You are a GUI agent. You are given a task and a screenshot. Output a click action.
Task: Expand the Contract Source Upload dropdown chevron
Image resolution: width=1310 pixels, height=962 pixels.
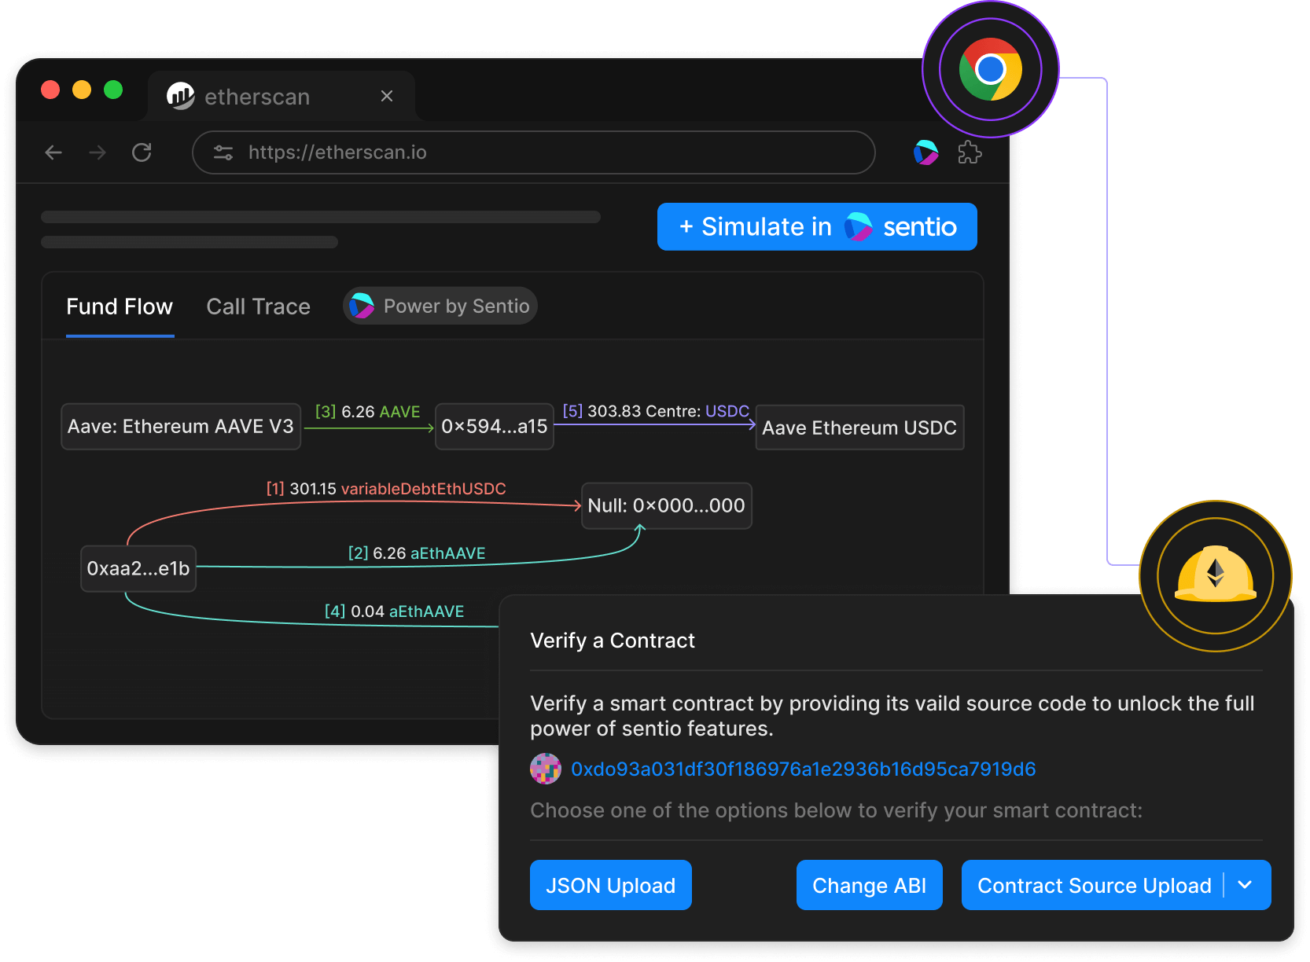tap(1246, 885)
